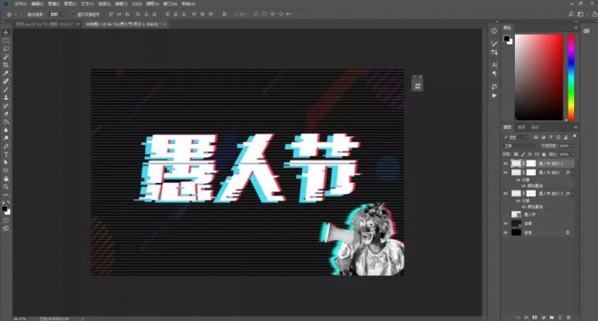Select the Magic Wand tool
Screen dimensions: 598x321
[x=6, y=57]
